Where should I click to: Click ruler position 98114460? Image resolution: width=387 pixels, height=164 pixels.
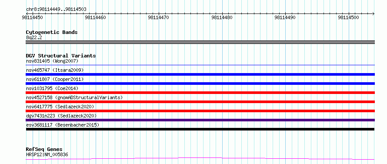[x=96, y=17]
